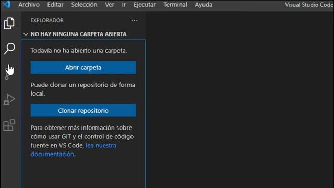Click the Visual Studio Code logo icon

pos(6,4)
